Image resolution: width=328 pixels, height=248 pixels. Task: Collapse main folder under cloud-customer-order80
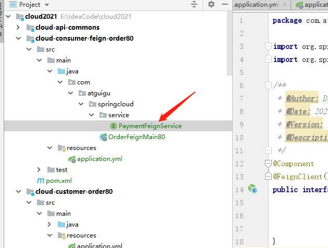point(40,214)
